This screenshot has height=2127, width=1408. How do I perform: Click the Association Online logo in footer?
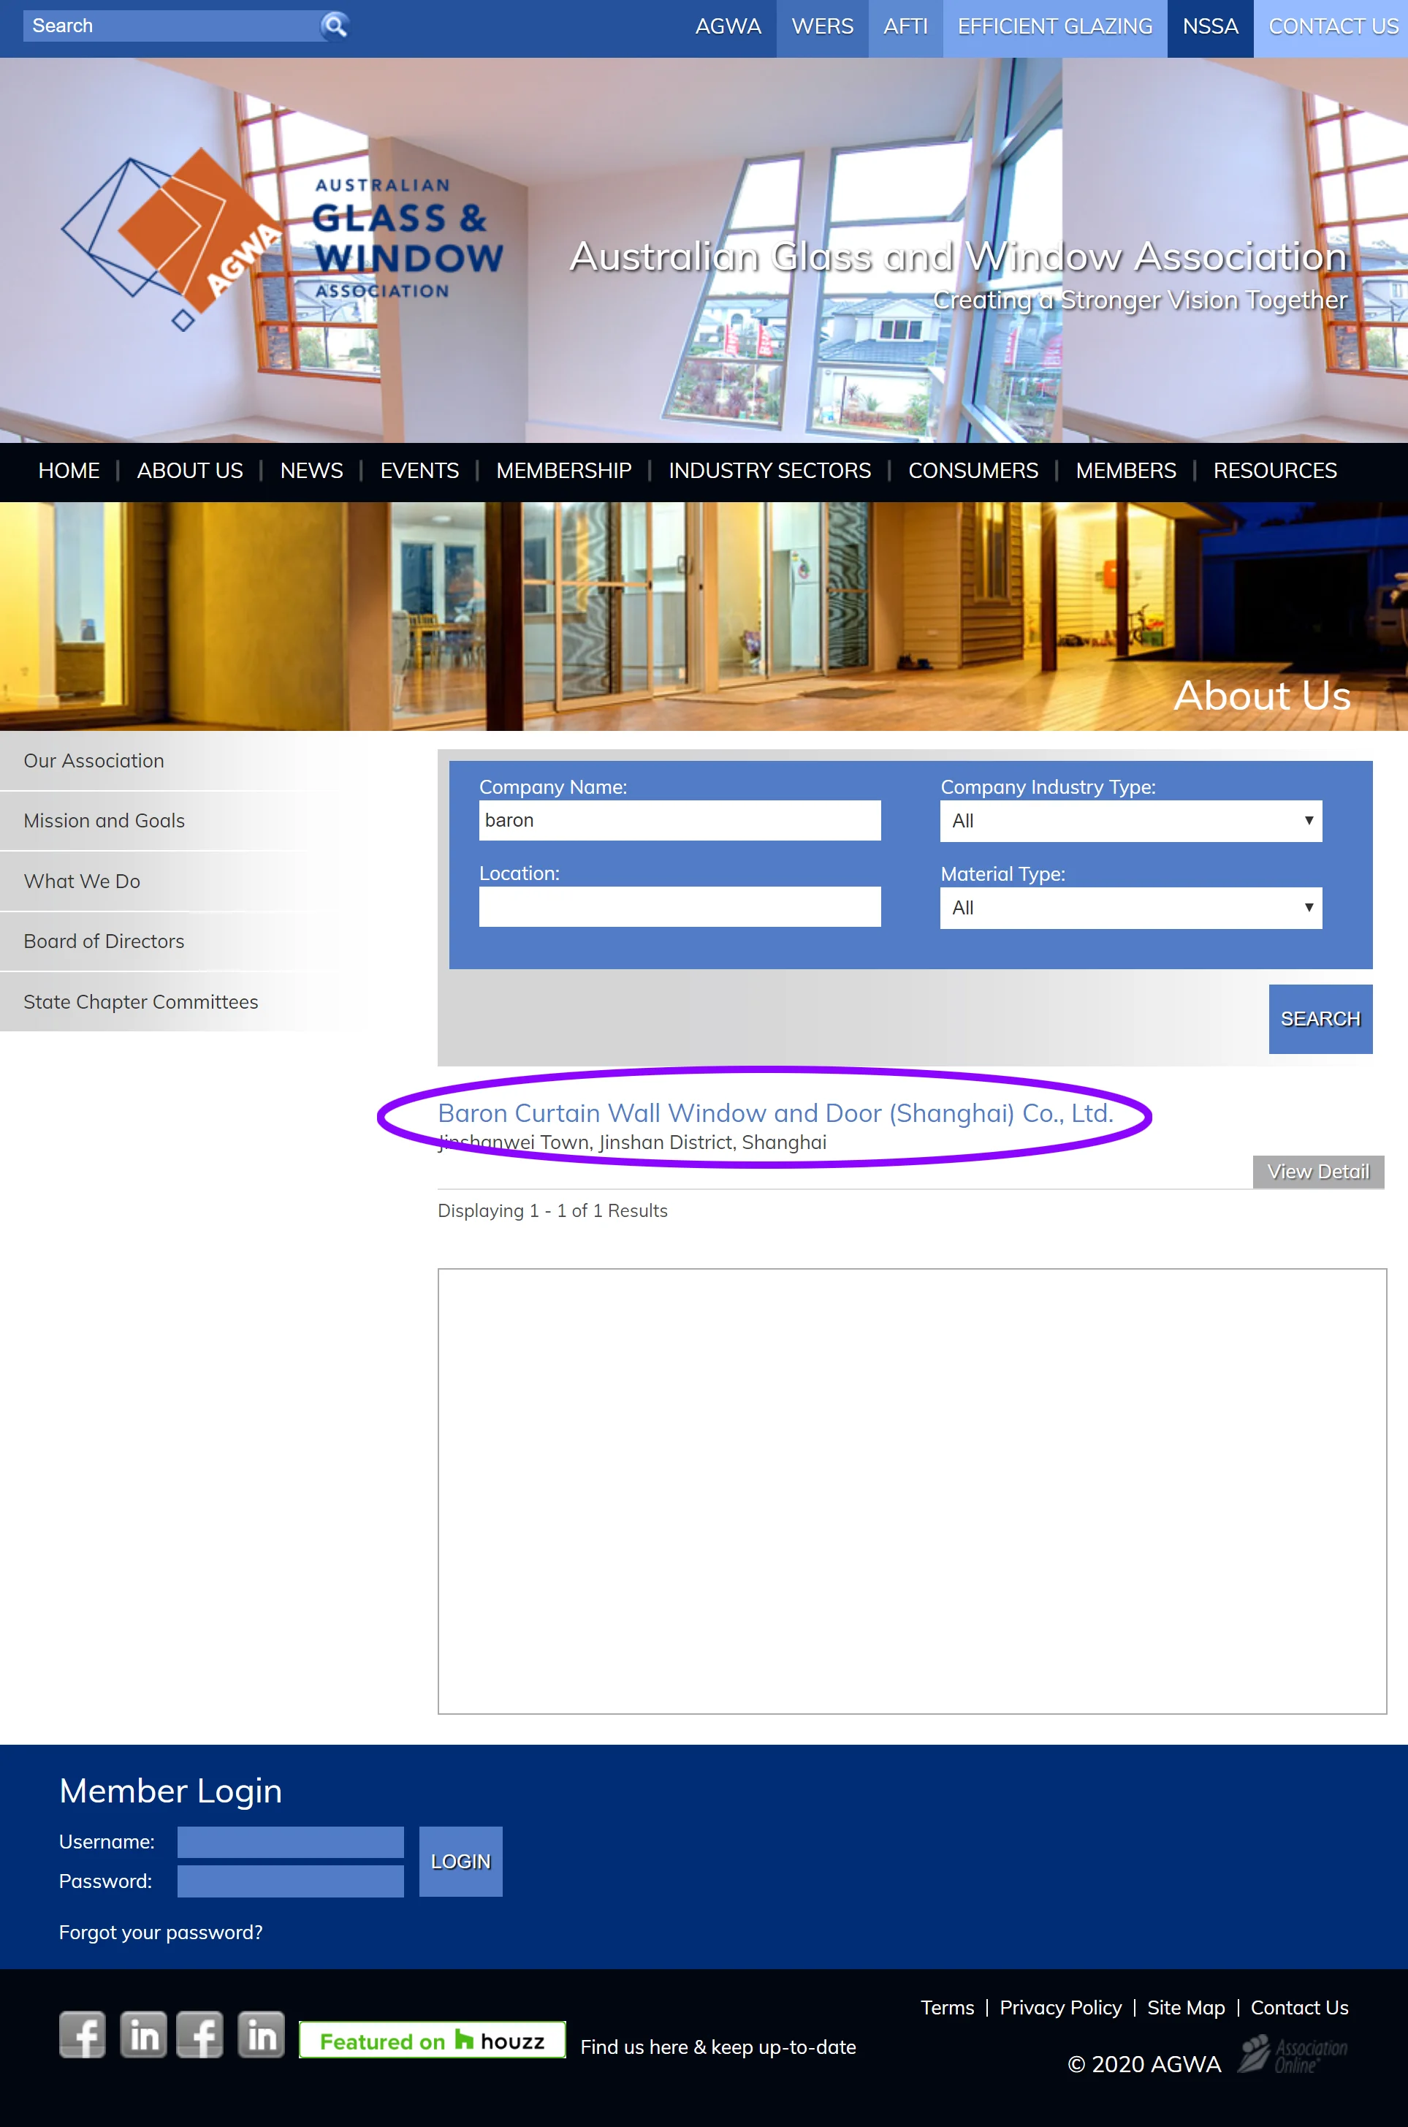coord(1292,2053)
